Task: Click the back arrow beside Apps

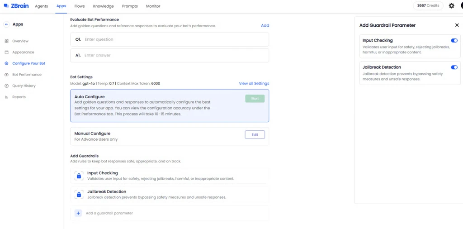Action: tap(6, 24)
